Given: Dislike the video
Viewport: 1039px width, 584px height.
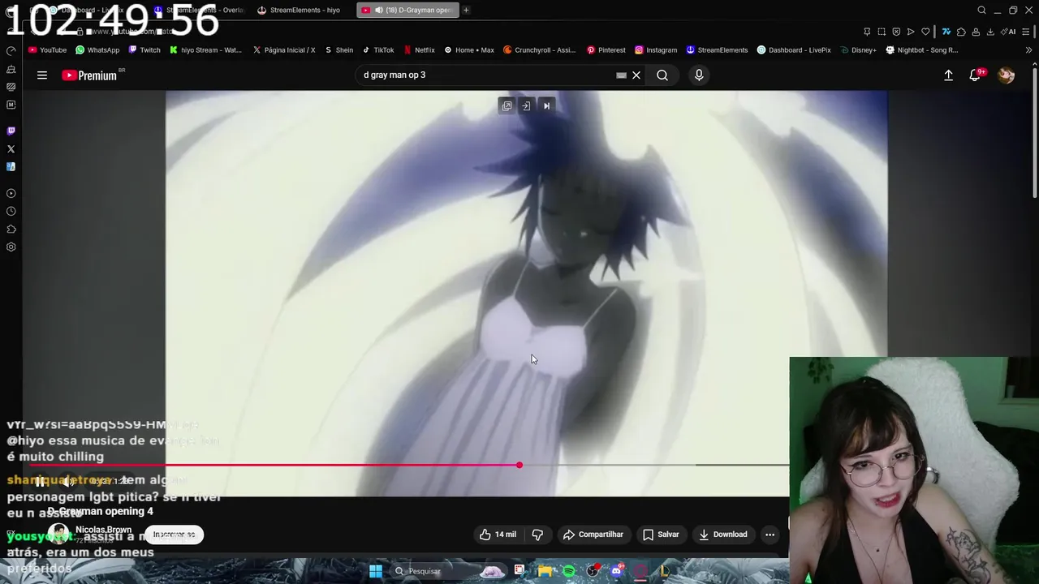Looking at the screenshot, I should 537,535.
